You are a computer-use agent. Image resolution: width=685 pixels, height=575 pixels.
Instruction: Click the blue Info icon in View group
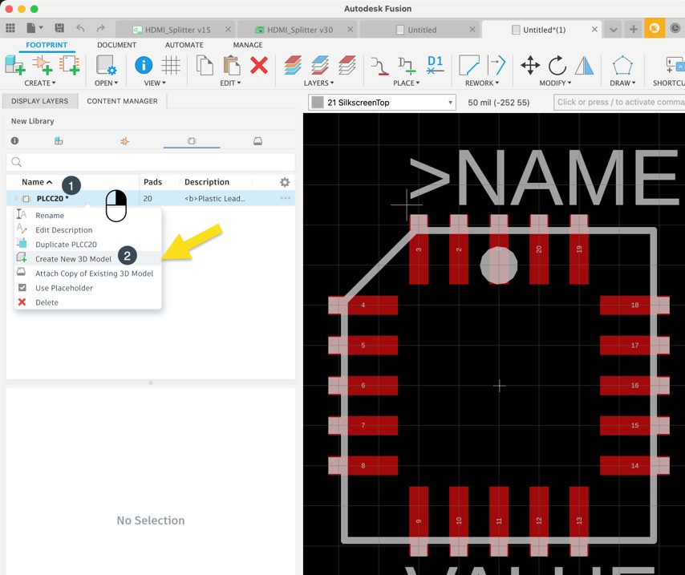tap(144, 65)
